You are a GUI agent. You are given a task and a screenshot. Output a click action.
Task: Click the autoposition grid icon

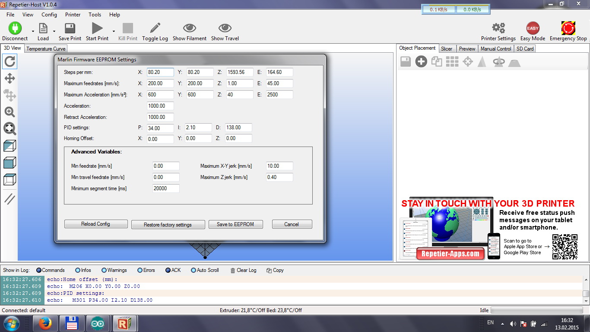(452, 62)
